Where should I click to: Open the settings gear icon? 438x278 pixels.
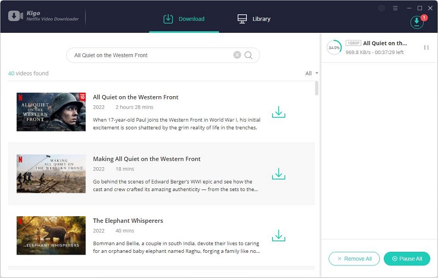[381, 8]
